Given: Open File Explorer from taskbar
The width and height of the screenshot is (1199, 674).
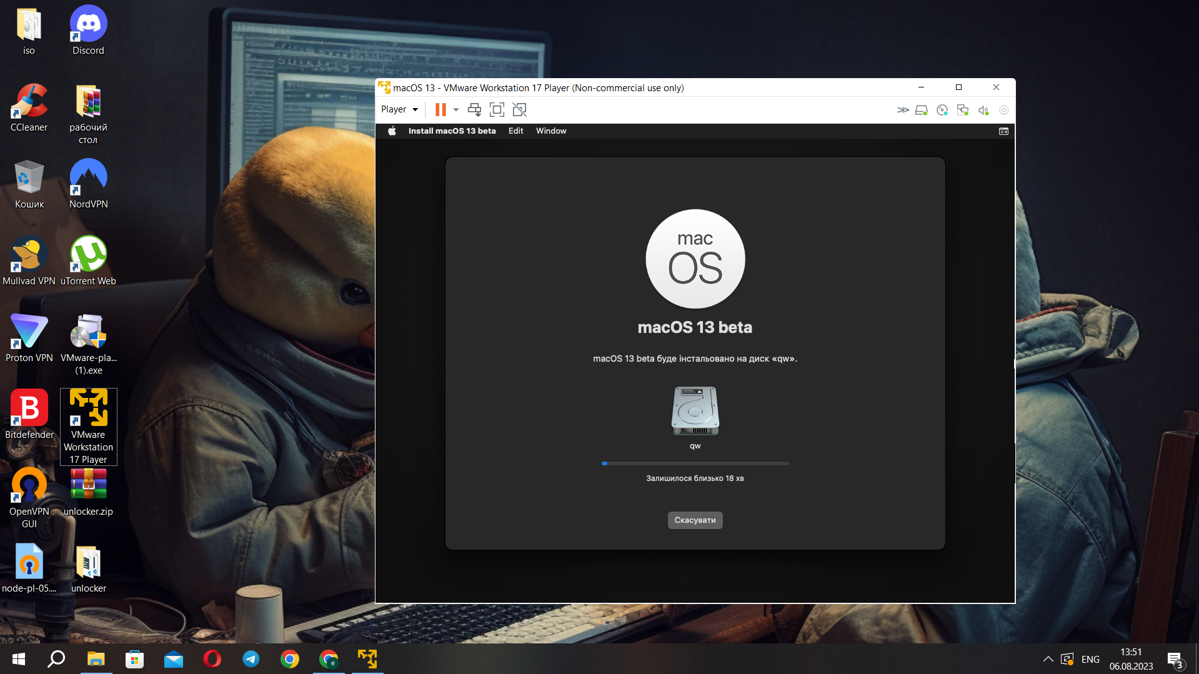Looking at the screenshot, I should click(x=96, y=659).
